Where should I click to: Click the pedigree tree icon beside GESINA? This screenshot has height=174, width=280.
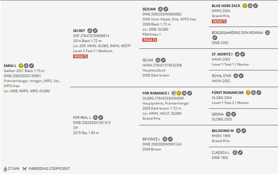coord(228,114)
